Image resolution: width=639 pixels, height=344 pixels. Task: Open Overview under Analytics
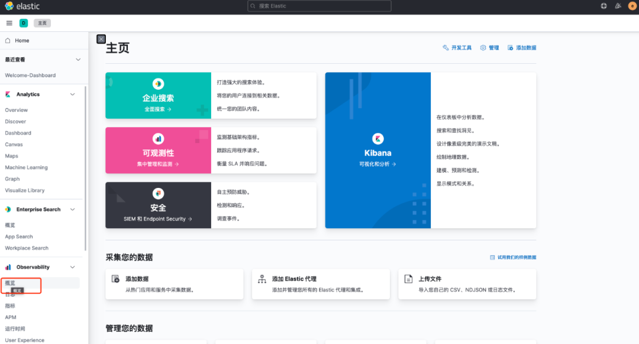(x=17, y=110)
